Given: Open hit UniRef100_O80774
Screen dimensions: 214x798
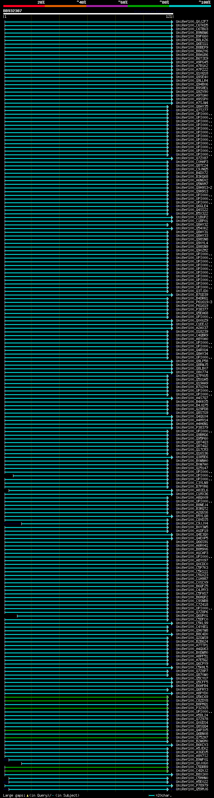Looking at the screenshot, I should 192,372.
